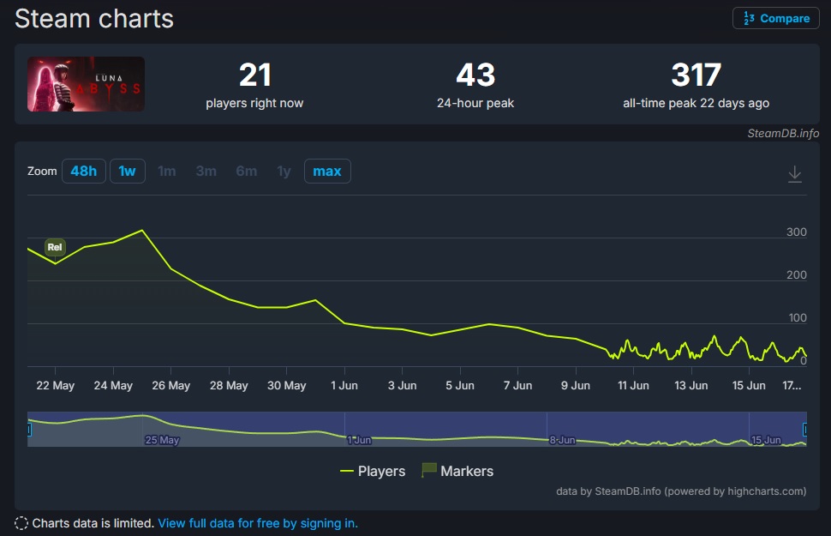Set chart zoom to 1m
Viewport: 831px width, 536px height.
click(166, 171)
